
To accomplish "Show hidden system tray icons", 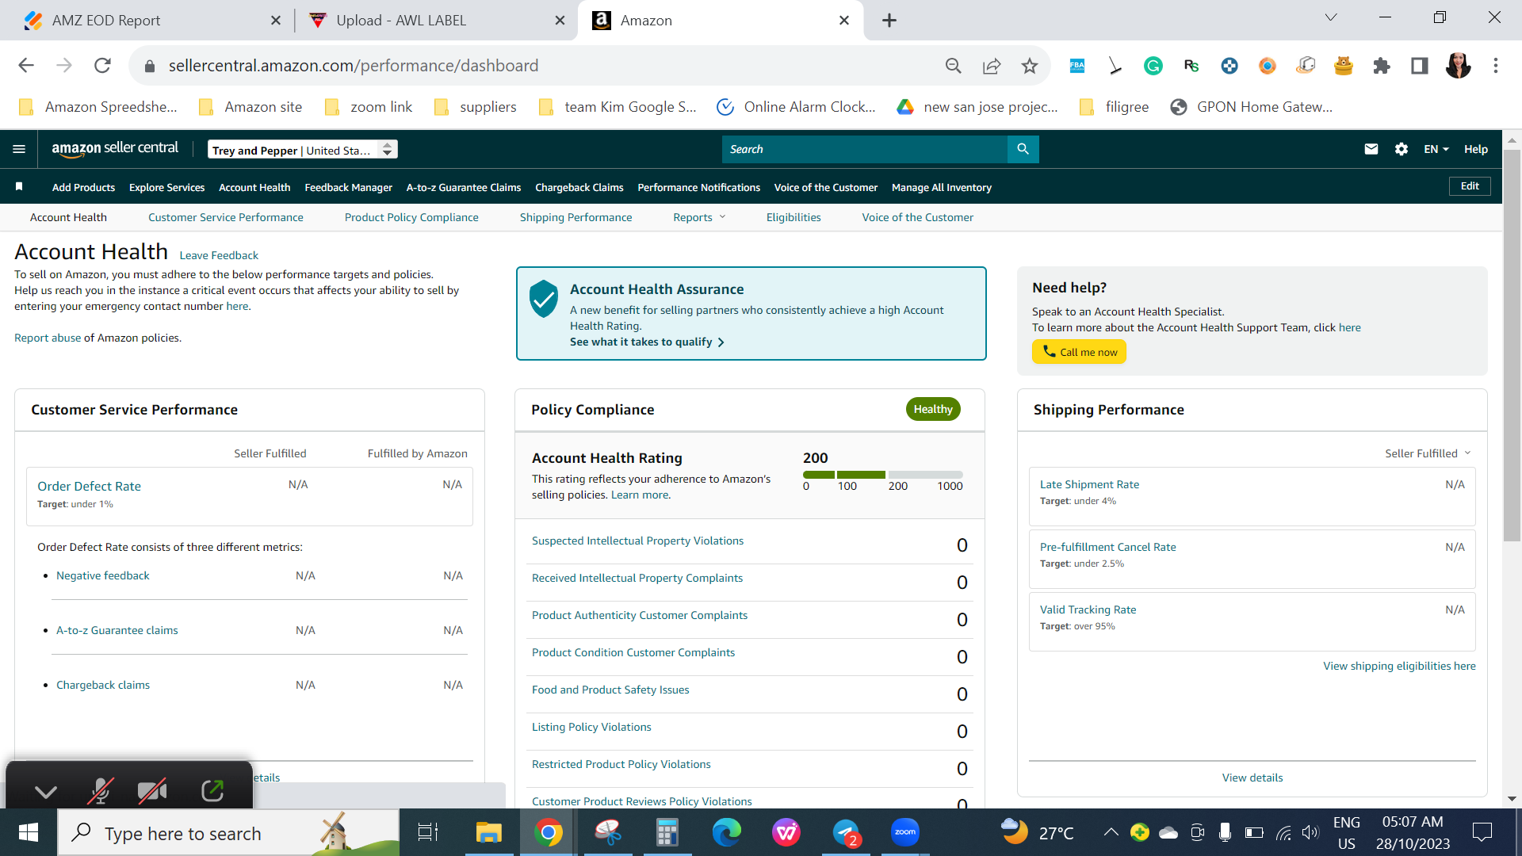I will [x=1111, y=832].
